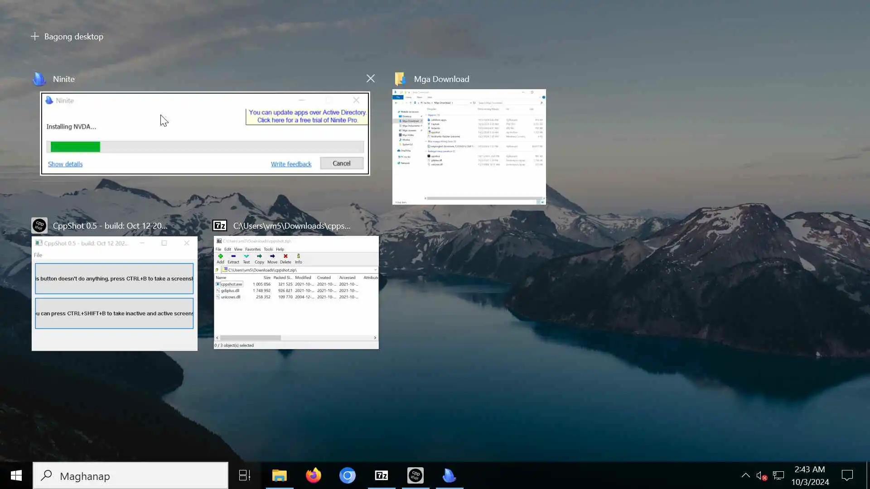Launch Firefox from the taskbar
This screenshot has width=870, height=489.
[x=314, y=475]
